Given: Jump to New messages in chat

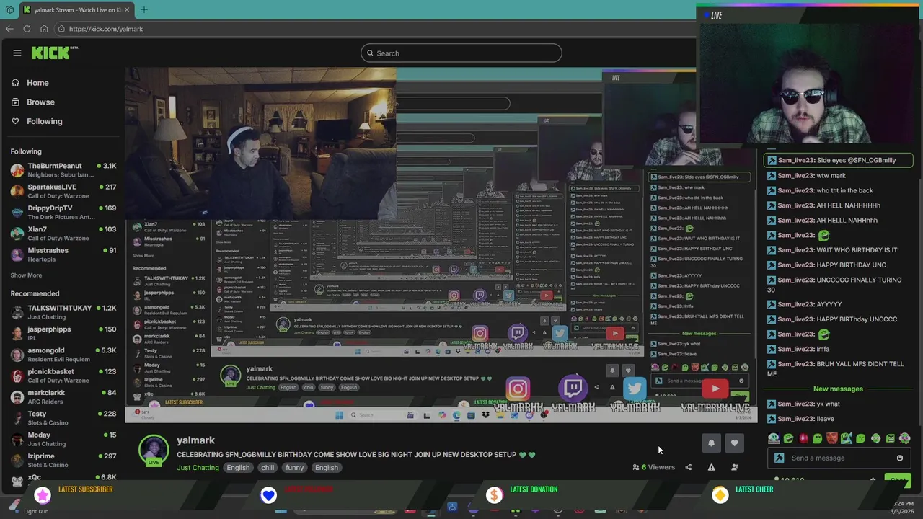Looking at the screenshot, I should tap(838, 389).
